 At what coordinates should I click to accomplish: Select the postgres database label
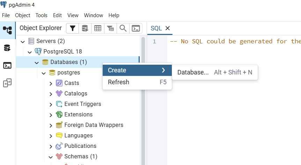point(68,73)
